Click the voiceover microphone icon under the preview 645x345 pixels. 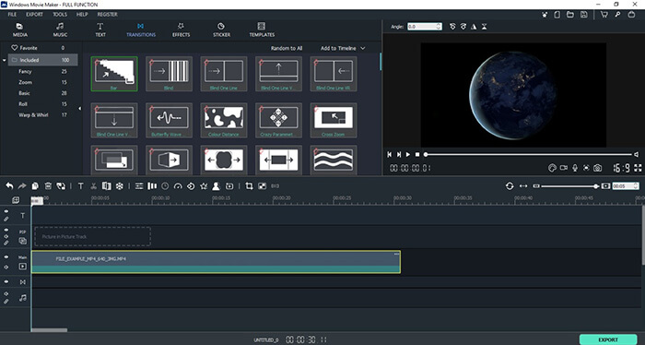click(x=575, y=168)
